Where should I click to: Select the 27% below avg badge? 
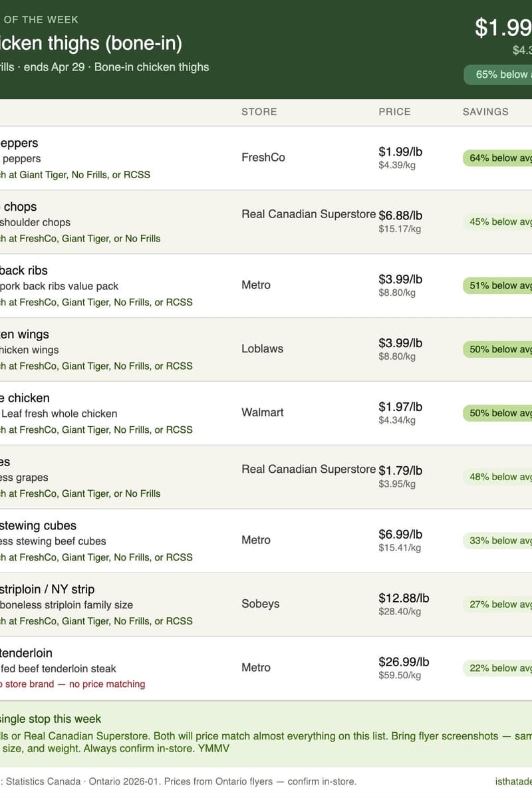coord(499,604)
